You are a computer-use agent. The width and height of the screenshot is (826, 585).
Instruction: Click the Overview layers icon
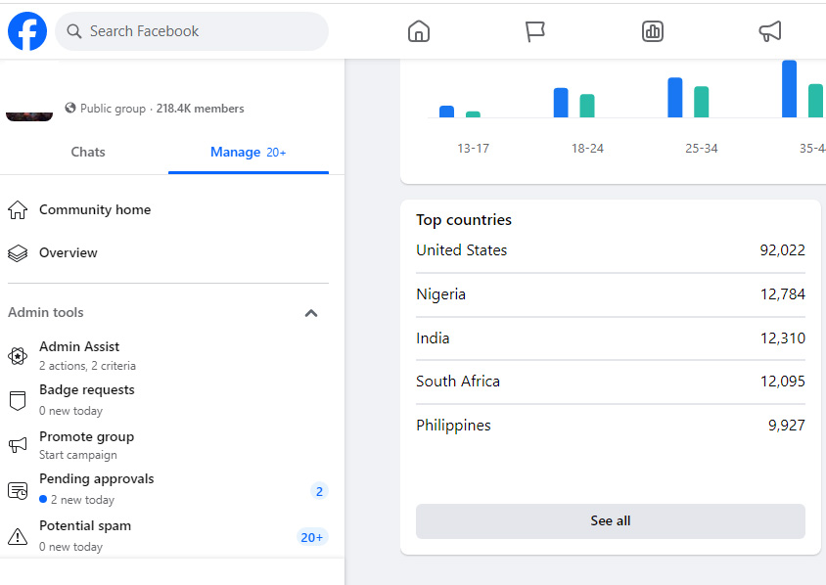[x=18, y=253]
